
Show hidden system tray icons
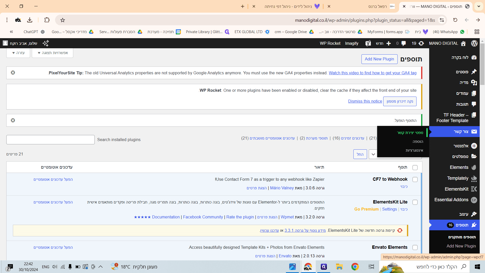(101, 267)
